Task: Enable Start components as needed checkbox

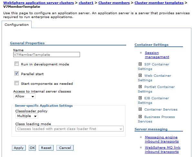Action: [16, 83]
